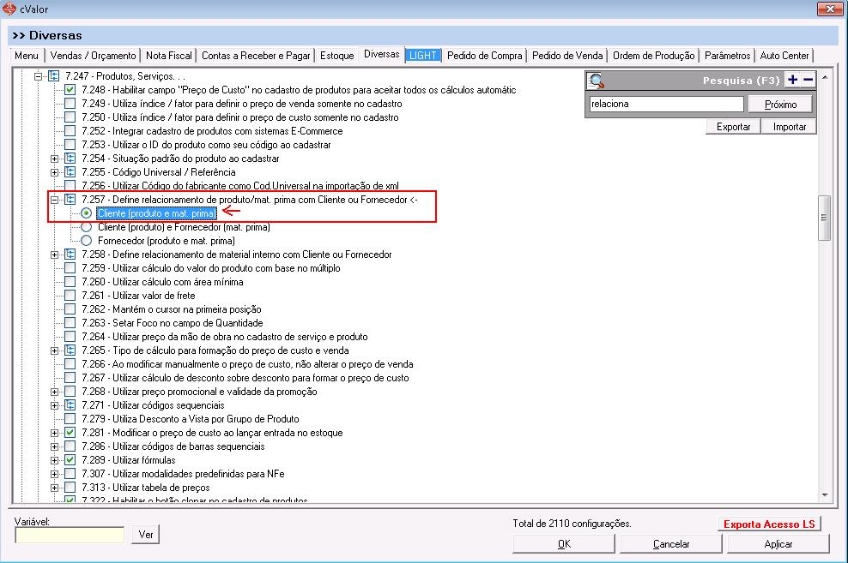Screen dimensions: 848x563
Task: Check 7.260 cálculo com área mínima
Action: coord(70,282)
